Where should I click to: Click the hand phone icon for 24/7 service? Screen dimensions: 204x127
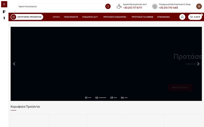point(119,6)
